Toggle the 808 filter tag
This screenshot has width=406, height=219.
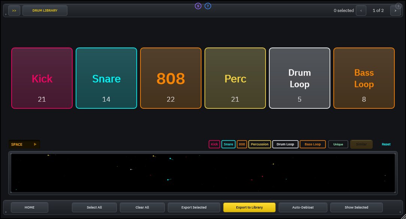pos(242,144)
